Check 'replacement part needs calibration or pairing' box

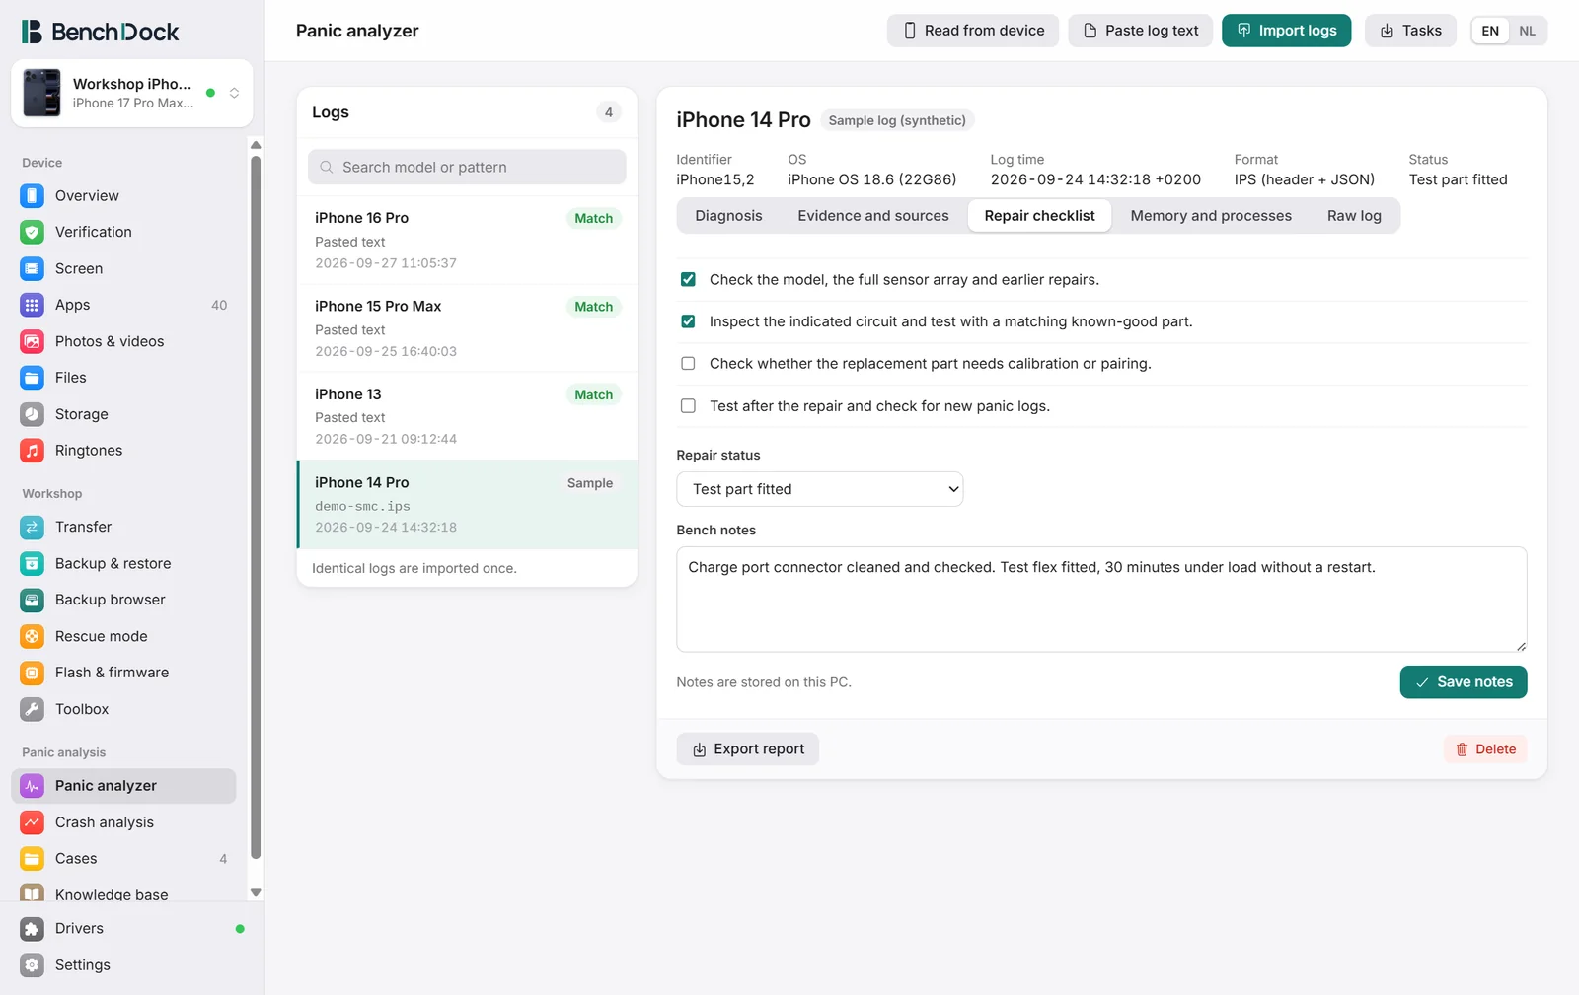(688, 364)
